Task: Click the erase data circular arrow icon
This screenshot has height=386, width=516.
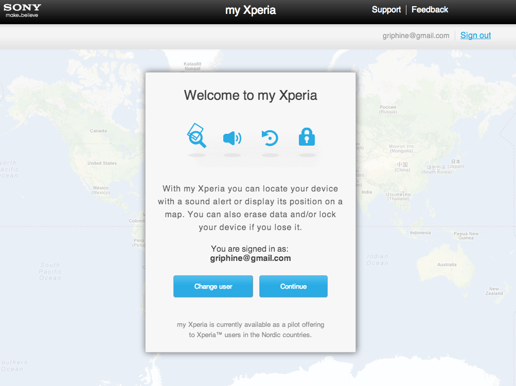Action: pos(270,138)
